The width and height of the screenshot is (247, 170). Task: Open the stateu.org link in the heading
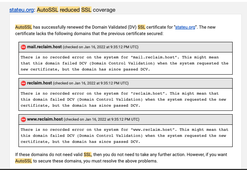point(22,10)
